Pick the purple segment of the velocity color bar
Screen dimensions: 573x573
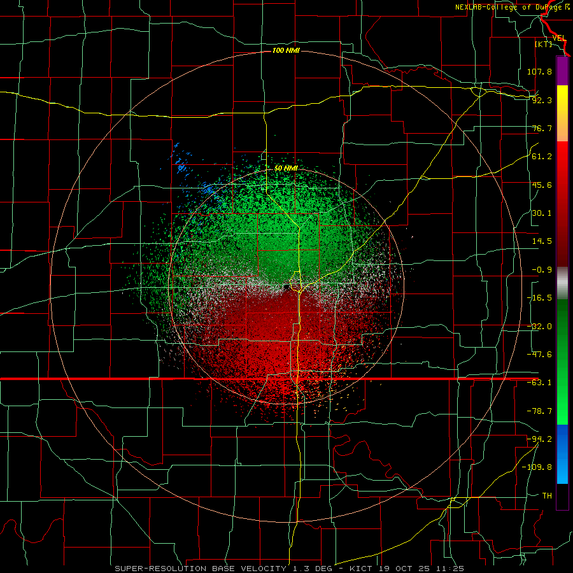click(562, 71)
